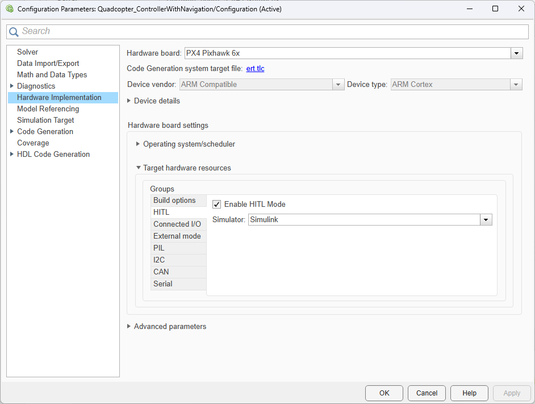Expand the Device details section
535x404 pixels.
coord(129,101)
